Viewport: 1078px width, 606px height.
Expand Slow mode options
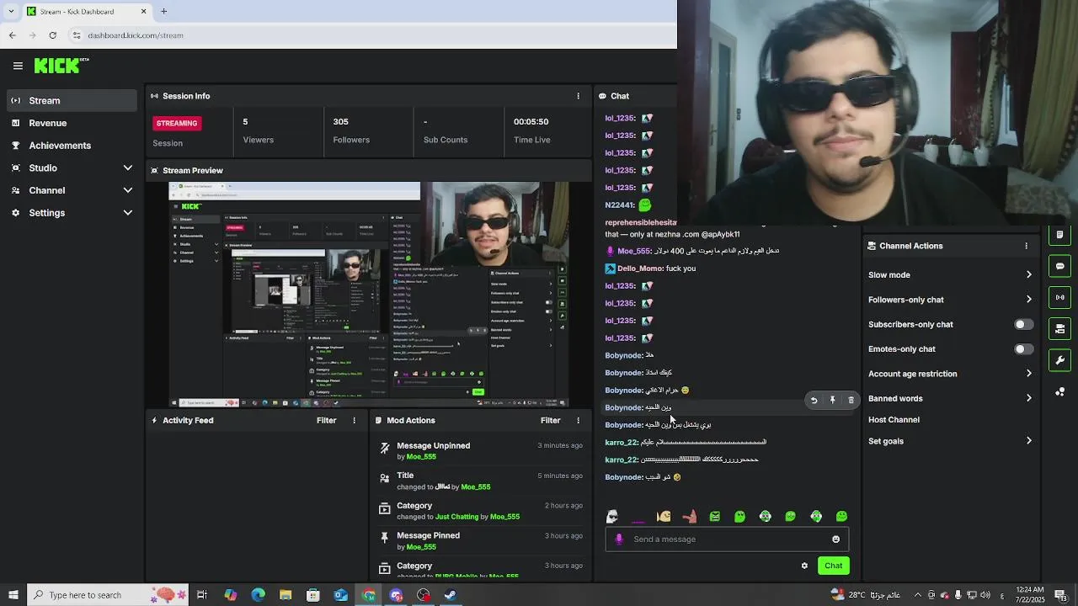click(x=1028, y=274)
